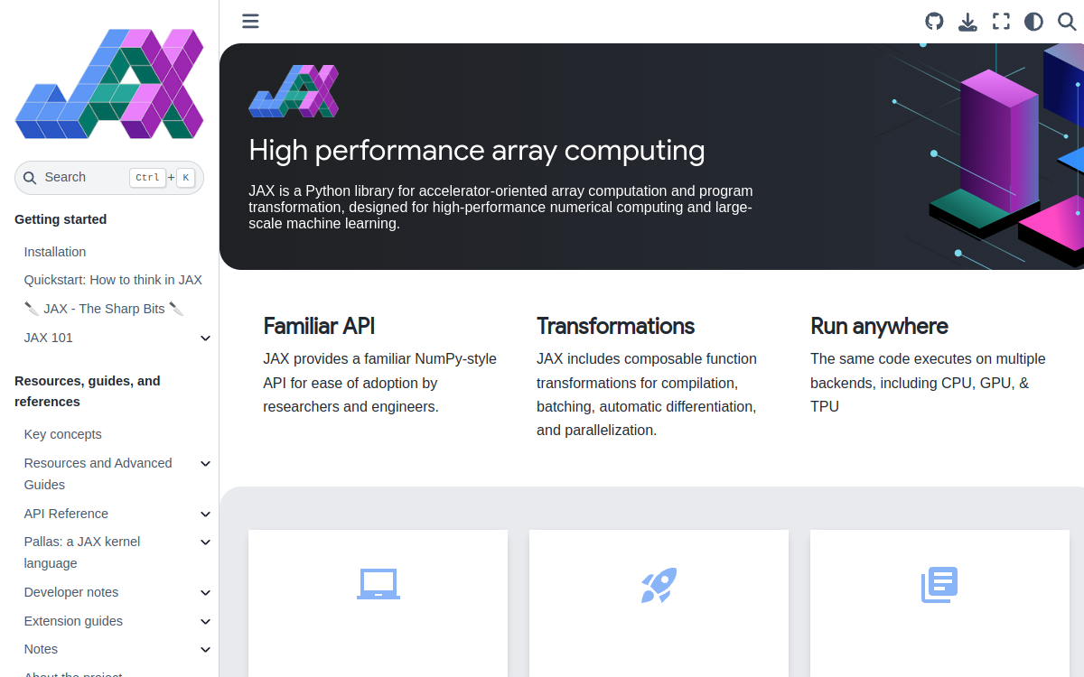The image size is (1084, 677).
Task: Click the 'Familiar API' heading
Action: (x=319, y=326)
